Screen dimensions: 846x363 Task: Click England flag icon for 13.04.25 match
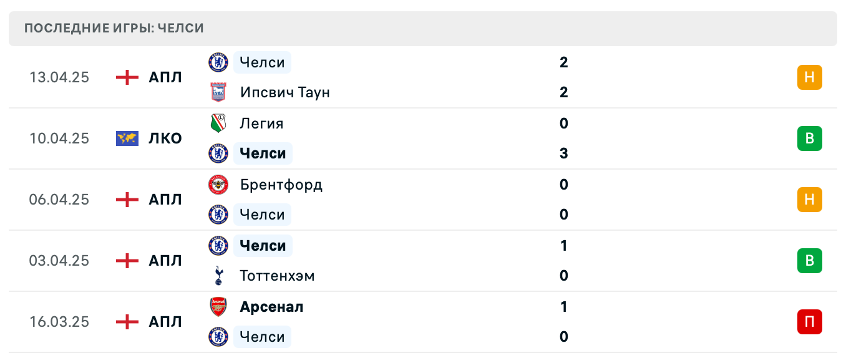point(127,77)
